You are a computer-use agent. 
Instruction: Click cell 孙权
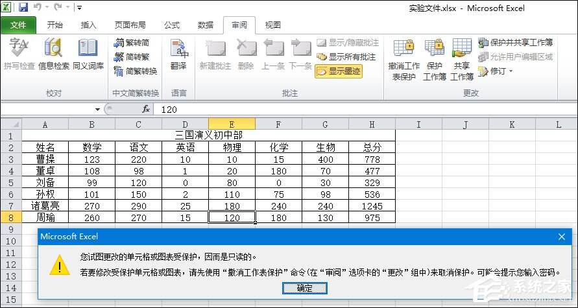pos(45,194)
